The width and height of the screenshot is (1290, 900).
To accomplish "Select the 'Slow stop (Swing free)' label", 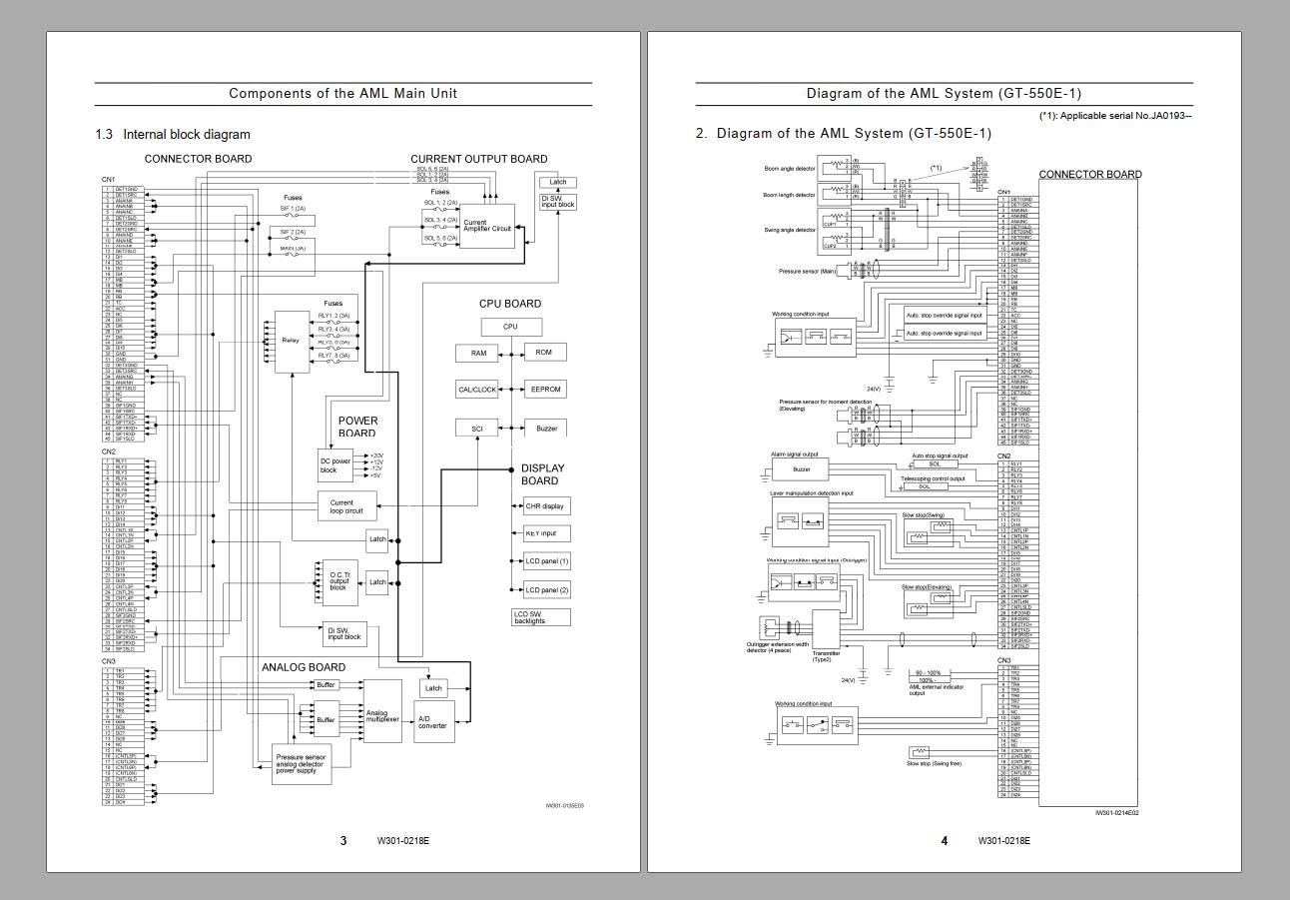I will click(934, 764).
